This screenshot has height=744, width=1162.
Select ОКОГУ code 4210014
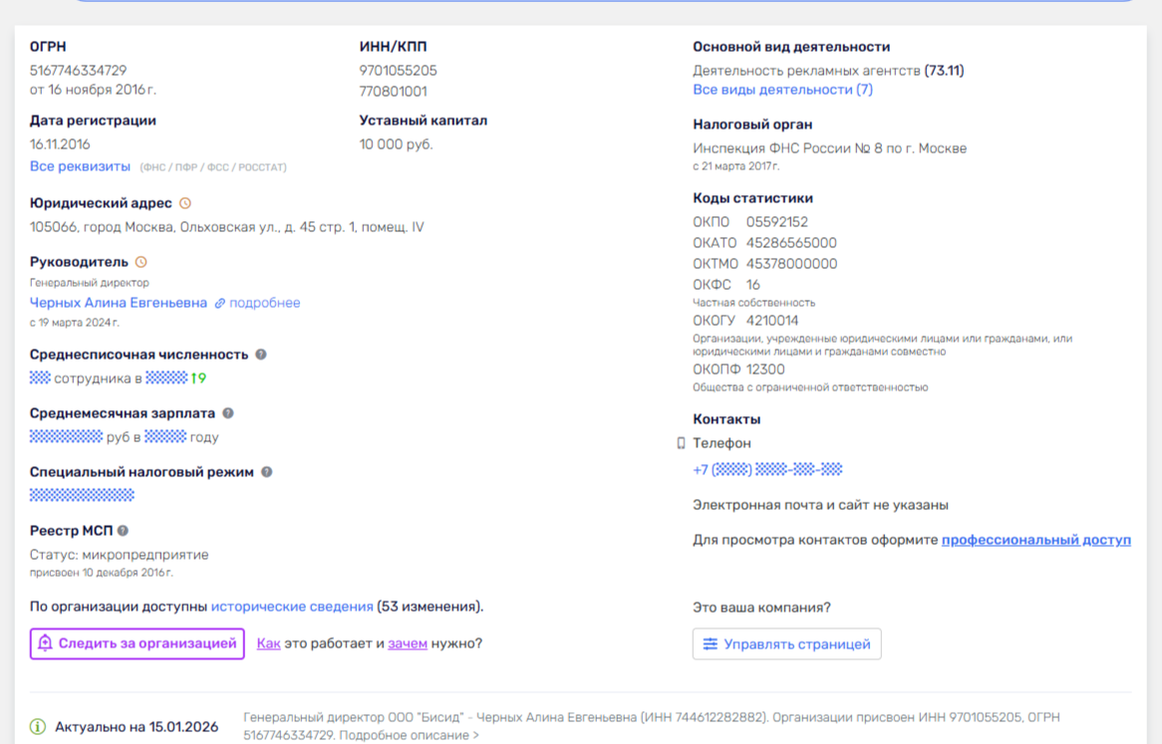coord(772,321)
